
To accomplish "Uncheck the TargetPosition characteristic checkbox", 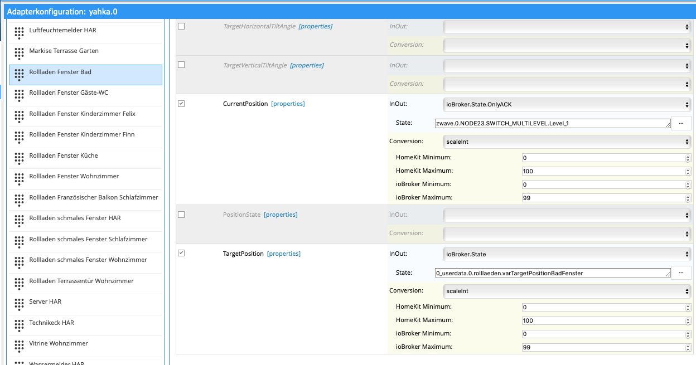I will pyautogui.click(x=181, y=253).
